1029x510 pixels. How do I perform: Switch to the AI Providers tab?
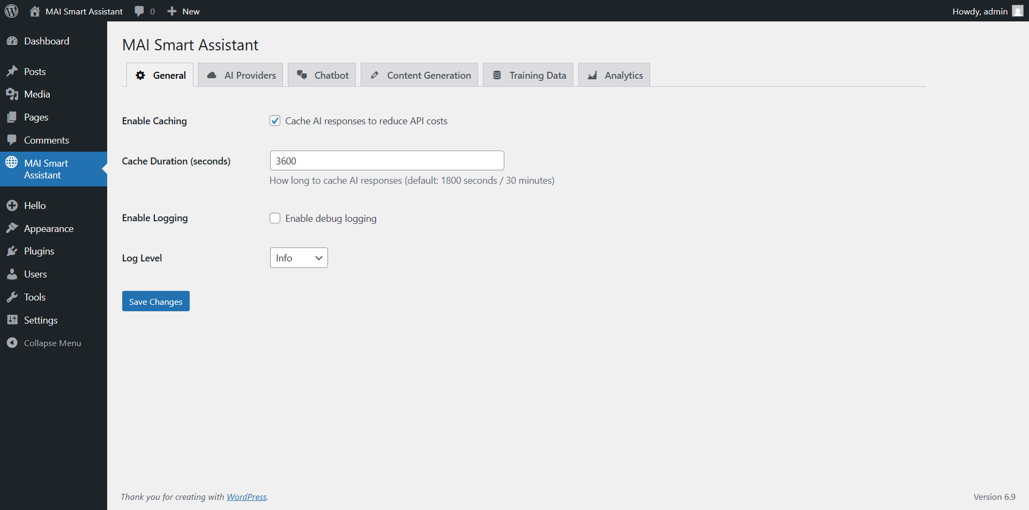240,75
